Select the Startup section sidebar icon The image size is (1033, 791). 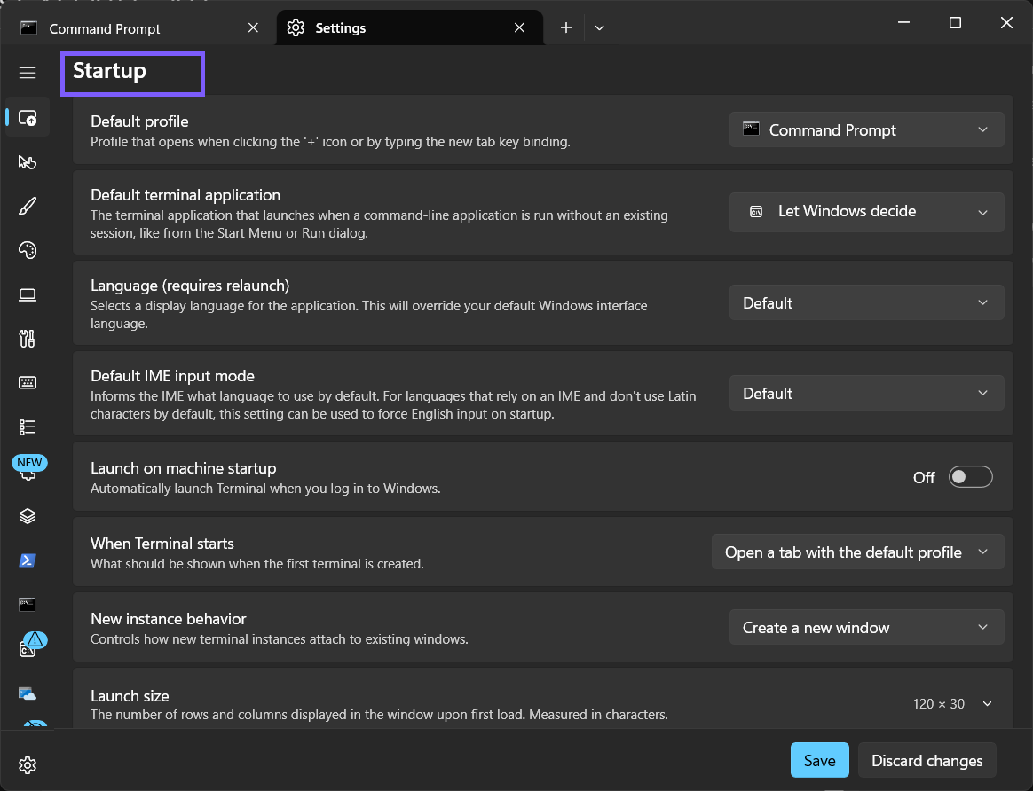(x=27, y=119)
